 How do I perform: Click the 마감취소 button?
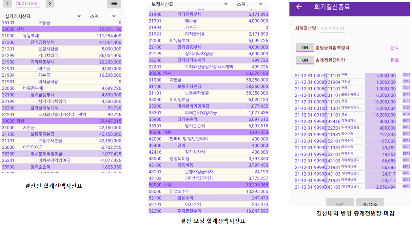(x=370, y=203)
